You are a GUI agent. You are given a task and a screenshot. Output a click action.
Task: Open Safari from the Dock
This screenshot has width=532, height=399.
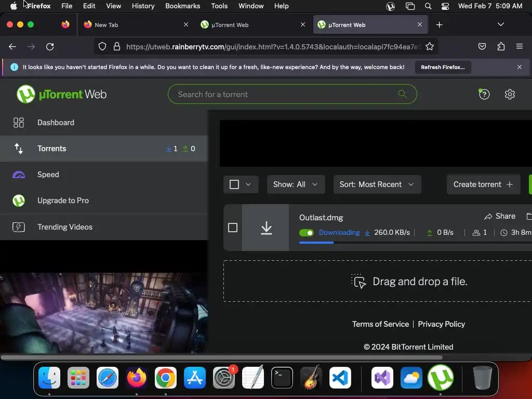point(108,378)
